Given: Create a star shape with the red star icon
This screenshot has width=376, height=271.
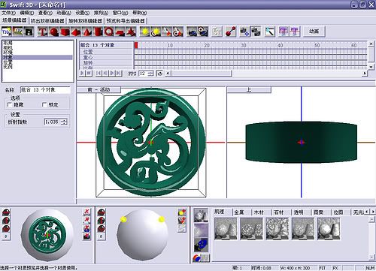Looking at the screenshot, I should (x=131, y=32).
